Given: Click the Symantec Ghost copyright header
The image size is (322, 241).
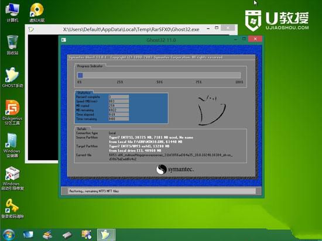Looking at the screenshot, I should [146, 57].
